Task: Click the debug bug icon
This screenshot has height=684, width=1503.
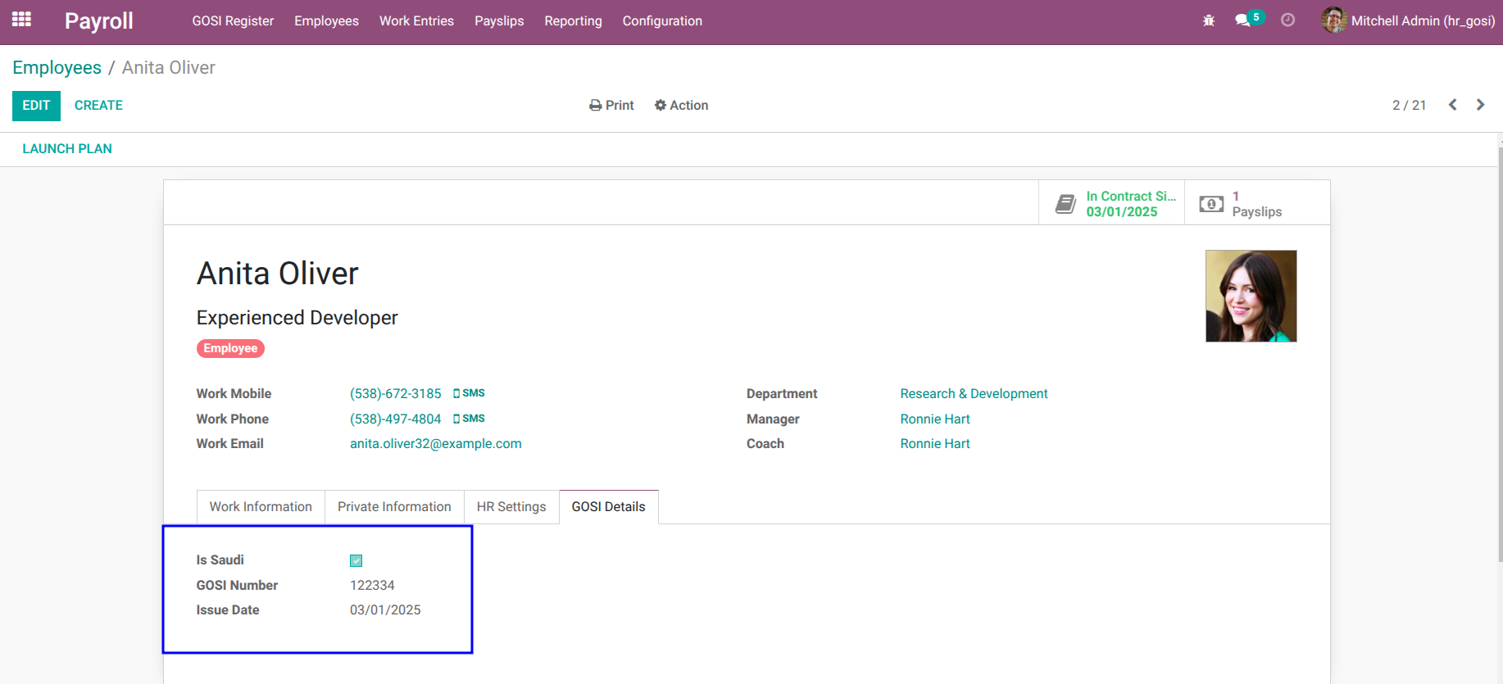Action: [x=1208, y=20]
